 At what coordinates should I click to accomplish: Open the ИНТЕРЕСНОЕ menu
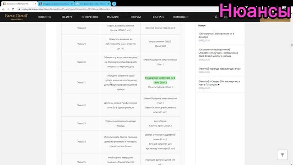coord(90,17)
